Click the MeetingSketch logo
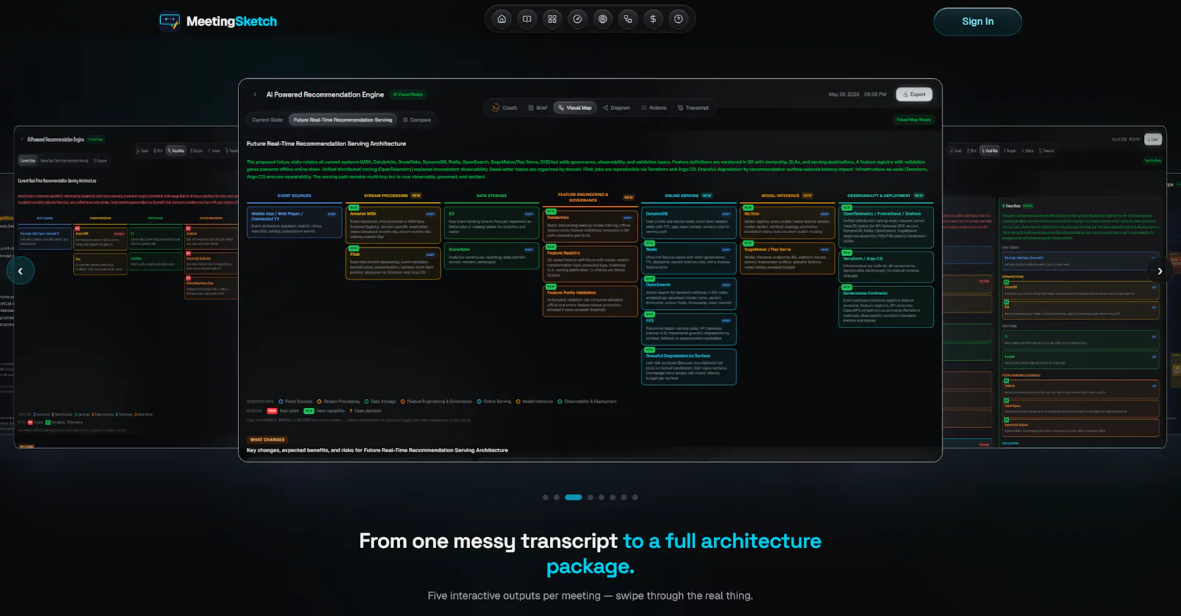 (218, 21)
